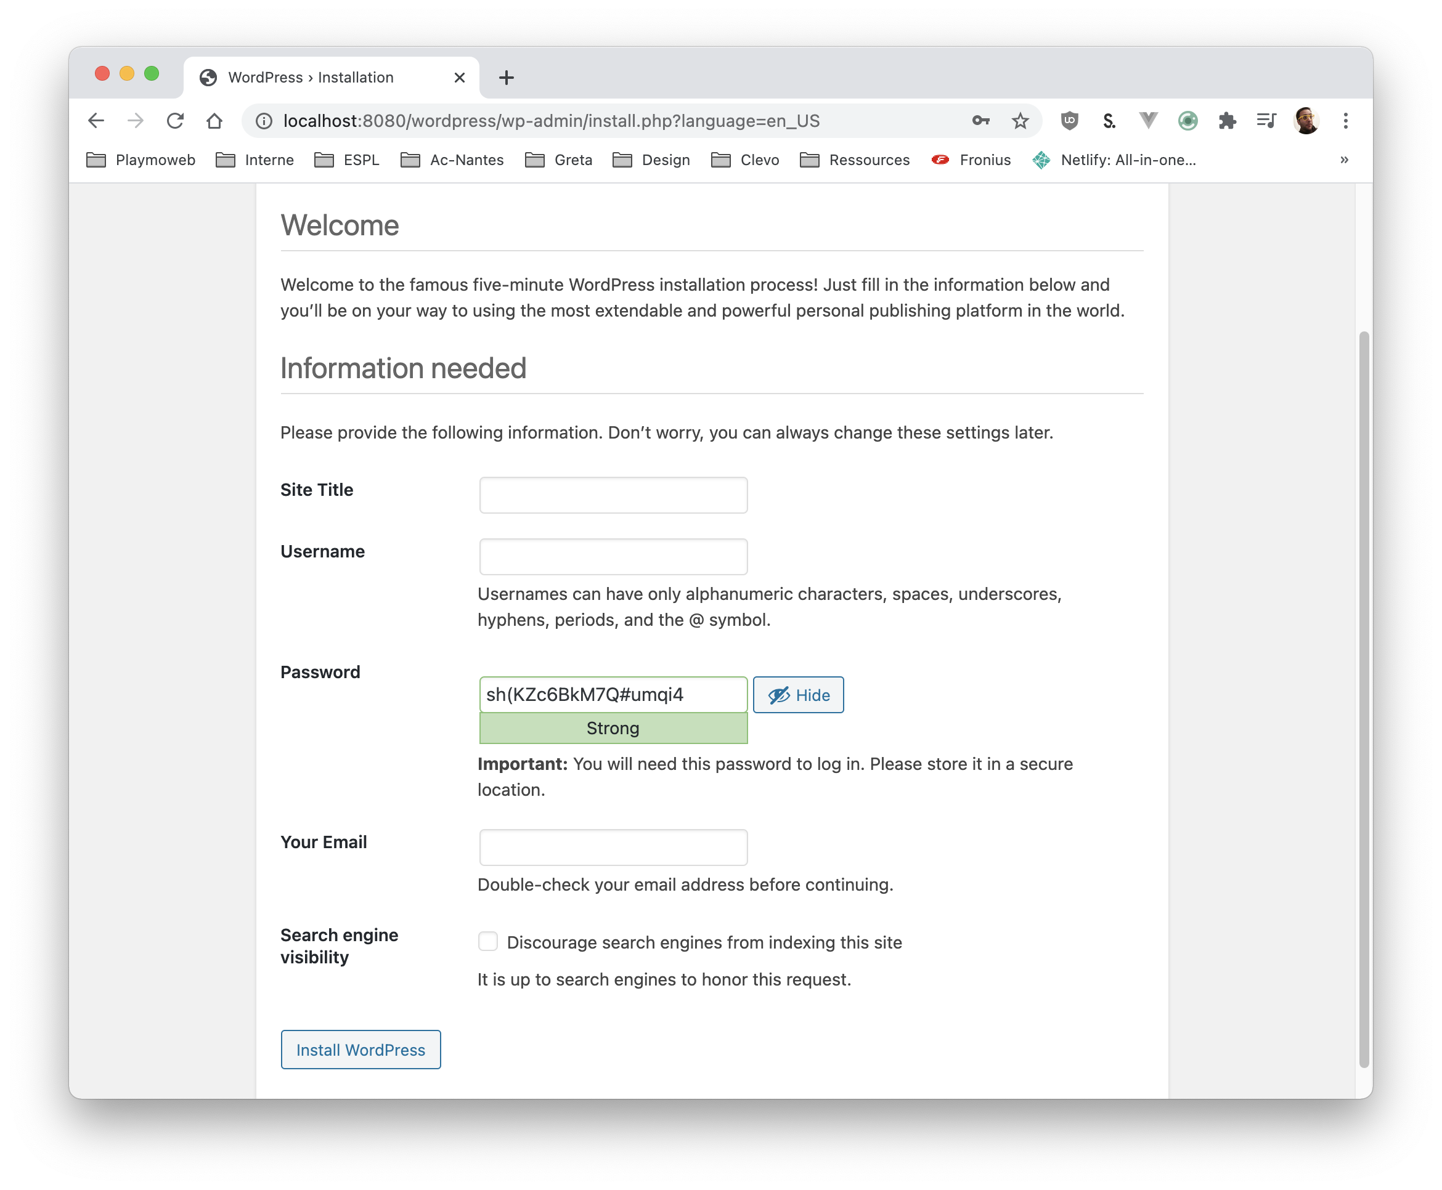Click the Install WordPress button

pyautogui.click(x=360, y=1050)
